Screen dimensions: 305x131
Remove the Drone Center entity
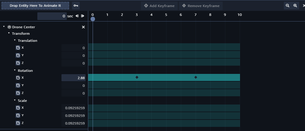coord(83,27)
